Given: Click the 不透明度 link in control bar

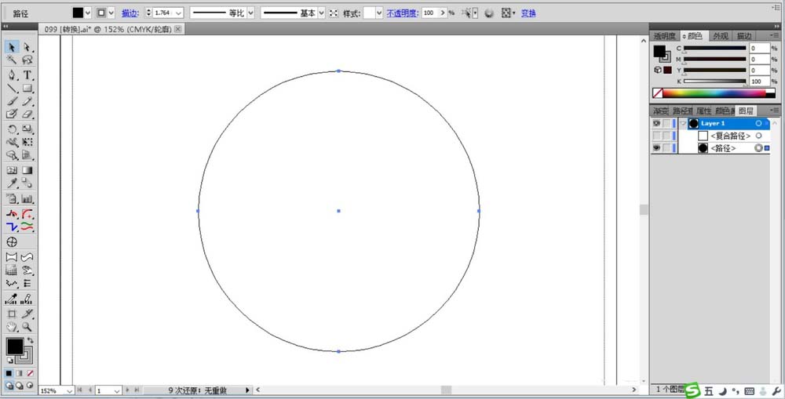Looking at the screenshot, I should tap(402, 13).
